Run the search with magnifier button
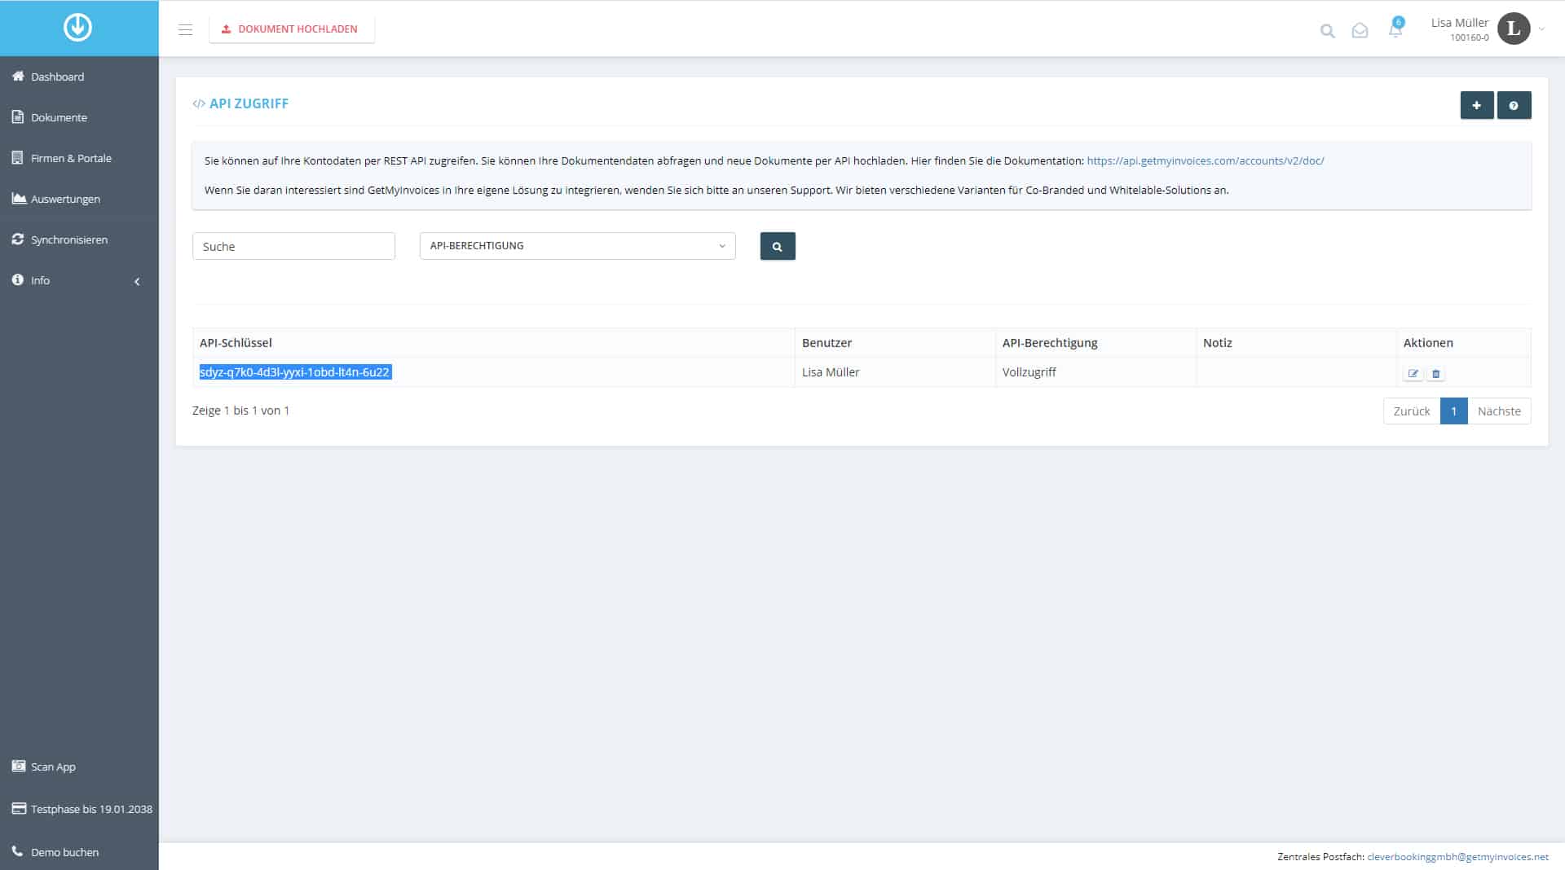The width and height of the screenshot is (1565, 870). point(777,246)
